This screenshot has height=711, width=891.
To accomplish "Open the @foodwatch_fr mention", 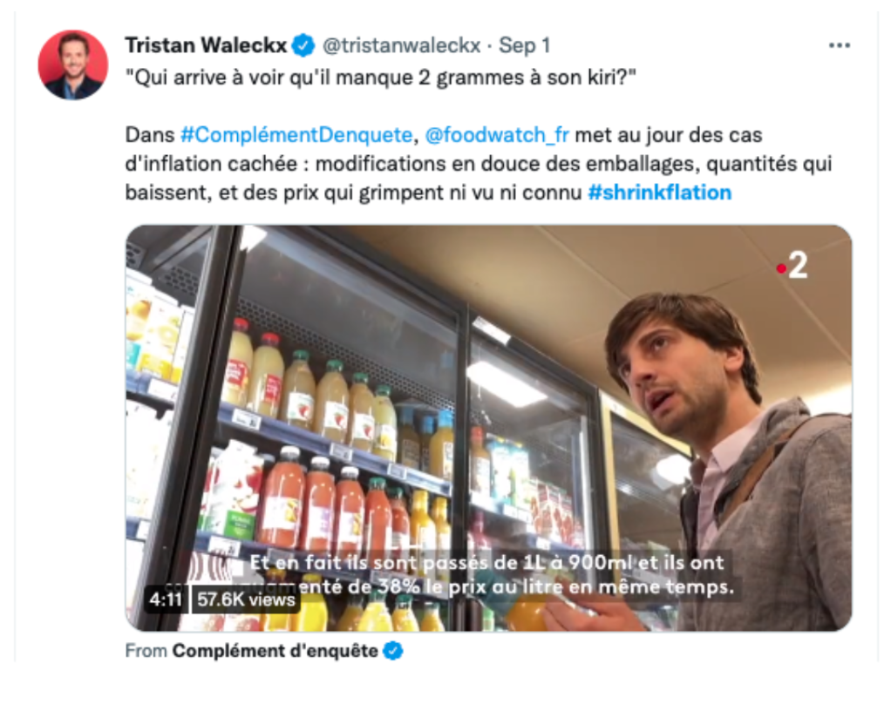I will pos(497,135).
